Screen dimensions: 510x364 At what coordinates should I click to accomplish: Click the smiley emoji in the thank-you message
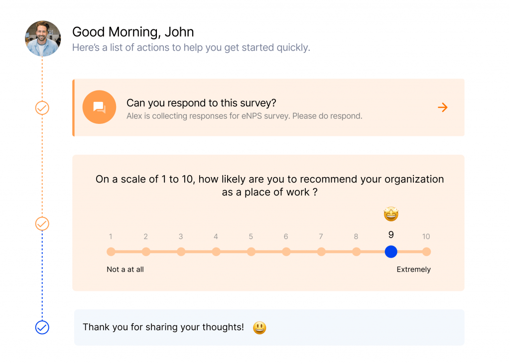(x=259, y=328)
